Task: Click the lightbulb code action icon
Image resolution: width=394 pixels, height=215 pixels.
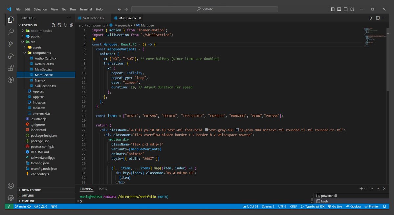Action: pyautogui.click(x=94, y=39)
